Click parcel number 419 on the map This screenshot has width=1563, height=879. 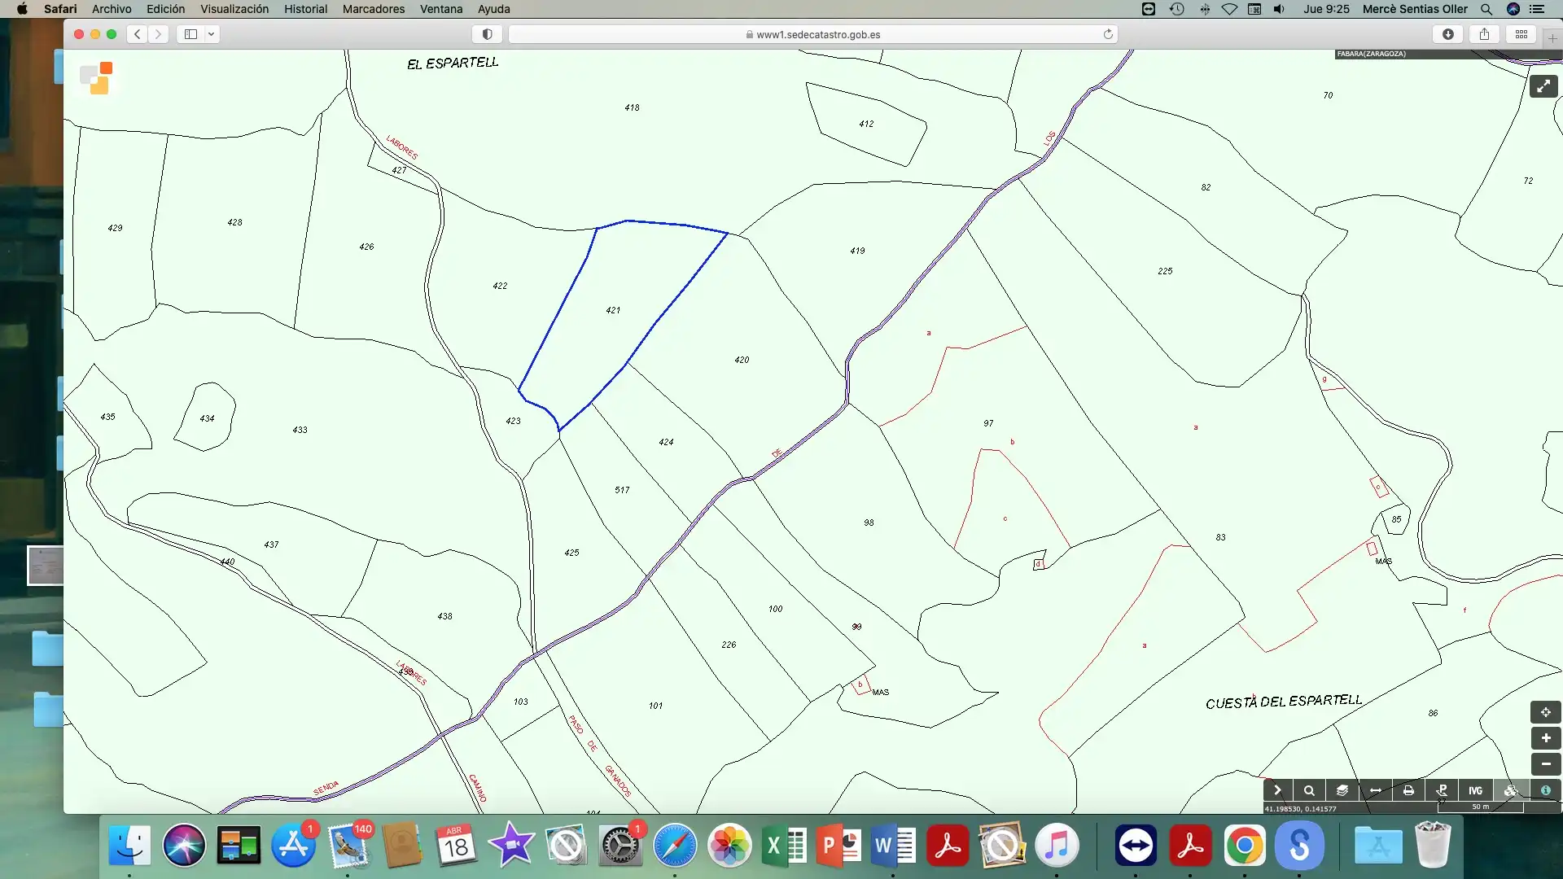click(x=857, y=251)
